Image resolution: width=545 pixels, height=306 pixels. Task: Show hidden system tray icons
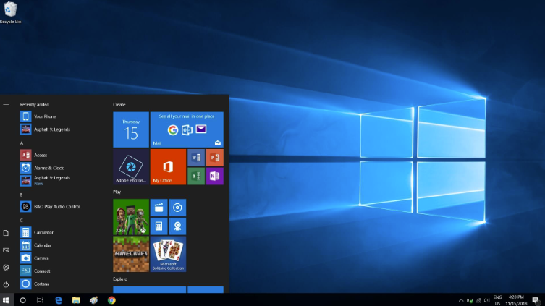[461, 300]
